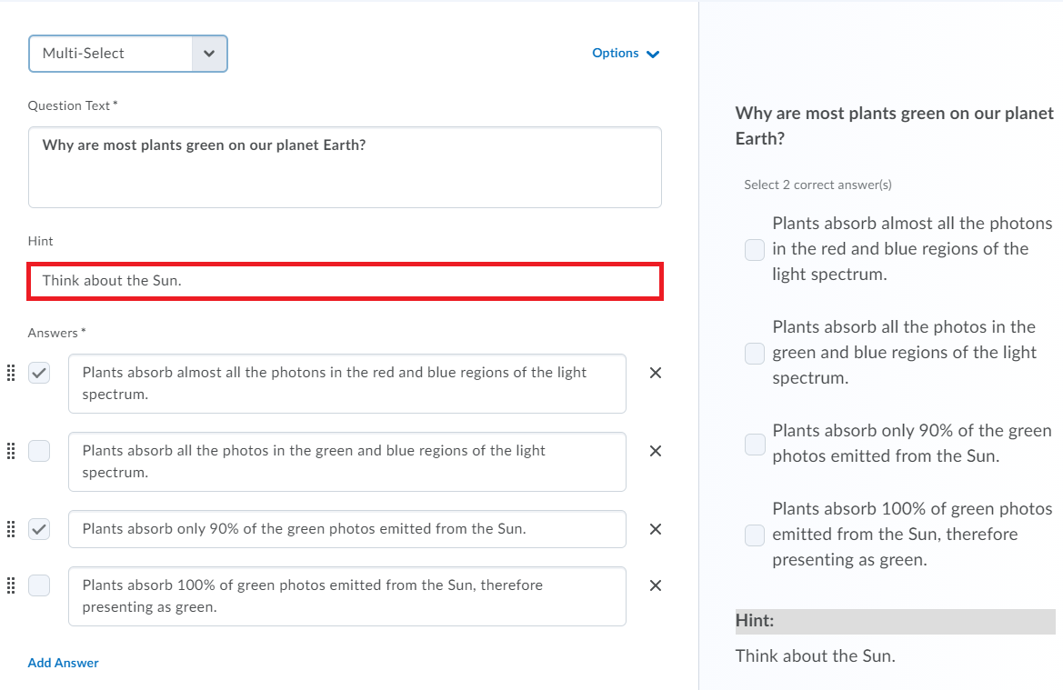Image resolution: width=1063 pixels, height=690 pixels.
Task: Enable the fourth answer's correct checkbox
Action: [39, 585]
